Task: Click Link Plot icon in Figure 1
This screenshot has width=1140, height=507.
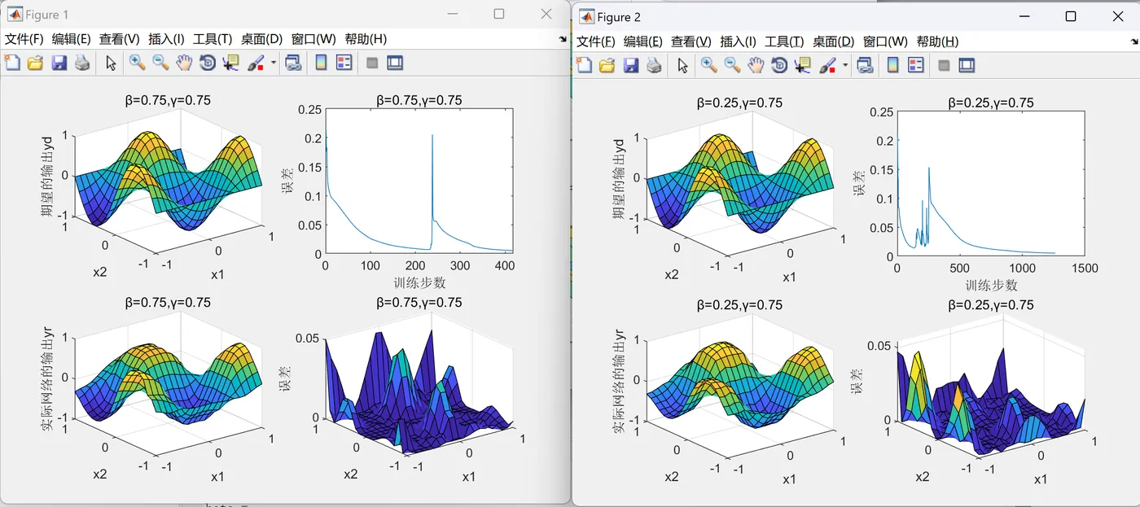Action: [x=293, y=63]
